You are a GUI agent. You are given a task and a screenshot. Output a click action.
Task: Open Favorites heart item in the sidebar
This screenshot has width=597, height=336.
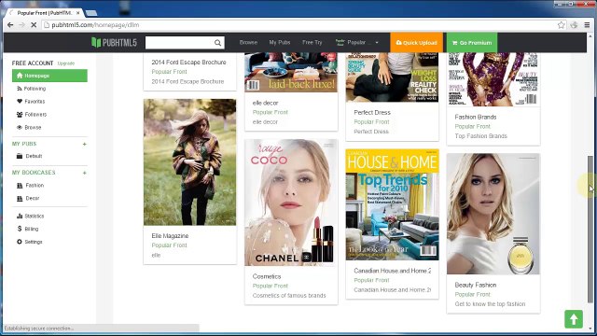coord(31,102)
